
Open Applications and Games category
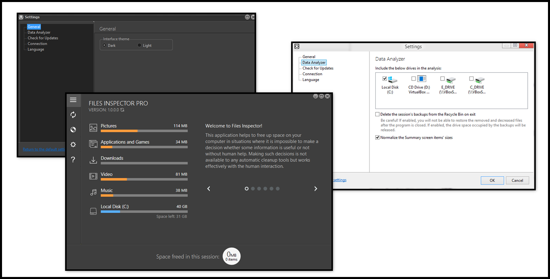(x=125, y=142)
